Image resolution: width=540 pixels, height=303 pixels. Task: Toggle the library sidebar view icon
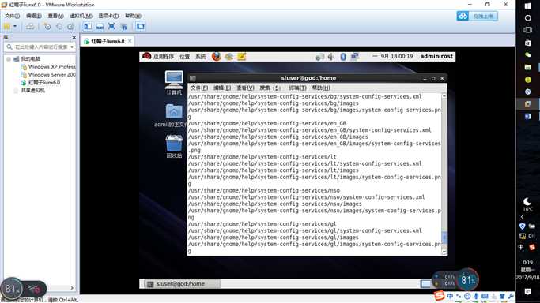pos(88,27)
